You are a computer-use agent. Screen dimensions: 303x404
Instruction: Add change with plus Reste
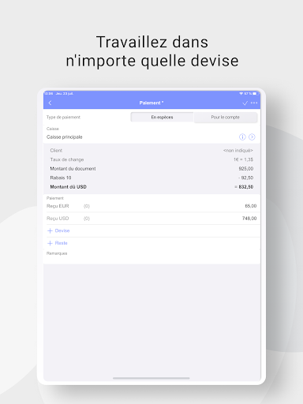coord(58,243)
